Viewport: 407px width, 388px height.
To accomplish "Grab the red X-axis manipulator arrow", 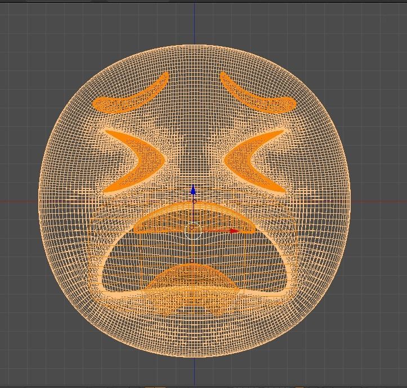I will pyautogui.click(x=234, y=231).
